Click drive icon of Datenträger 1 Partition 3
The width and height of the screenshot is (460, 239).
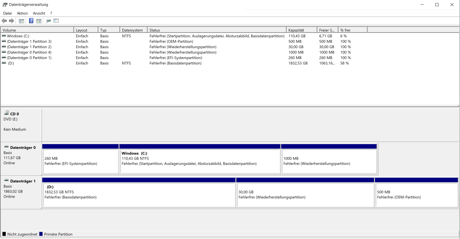[4, 41]
